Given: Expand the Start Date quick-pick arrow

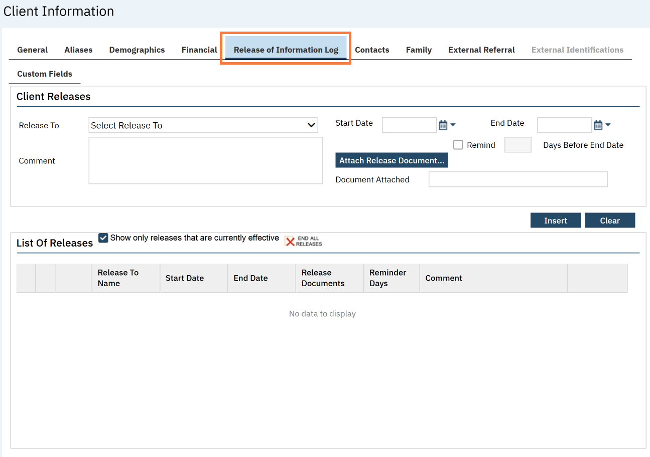Looking at the screenshot, I should point(453,125).
